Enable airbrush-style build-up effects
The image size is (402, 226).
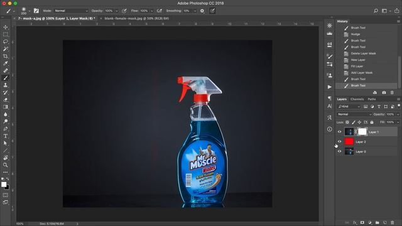point(159,11)
